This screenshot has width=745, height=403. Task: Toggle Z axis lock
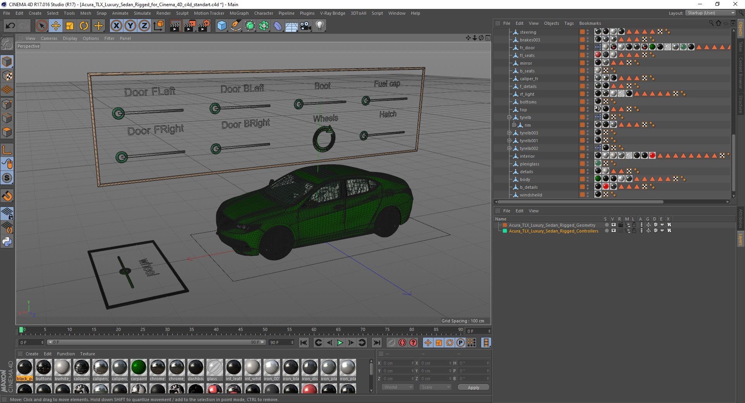click(144, 26)
